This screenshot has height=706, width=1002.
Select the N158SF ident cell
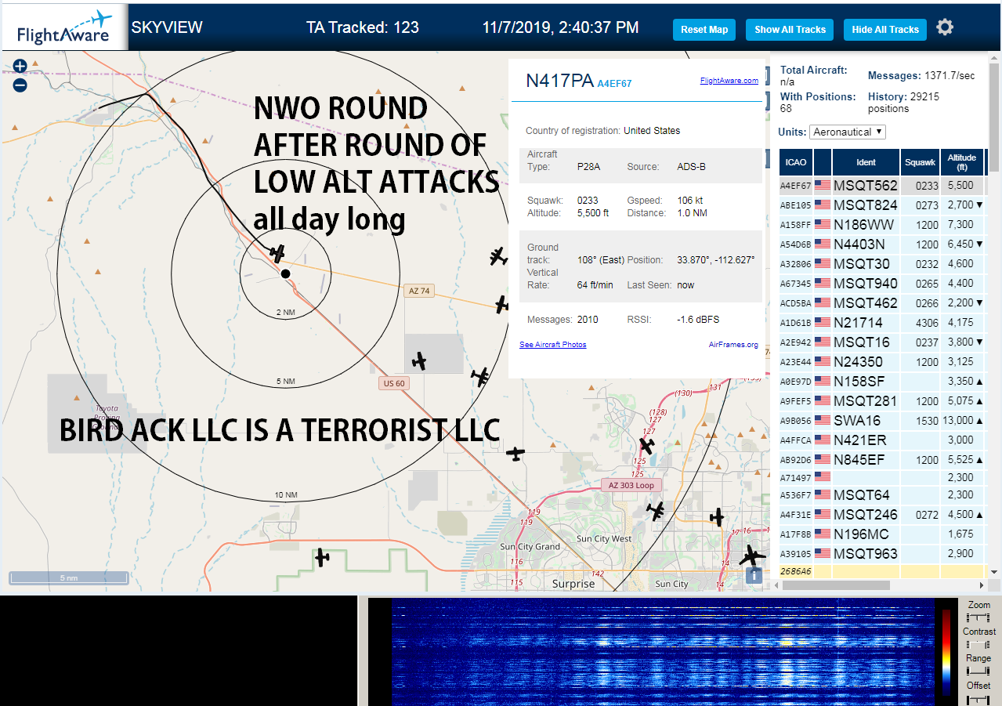coord(866,382)
